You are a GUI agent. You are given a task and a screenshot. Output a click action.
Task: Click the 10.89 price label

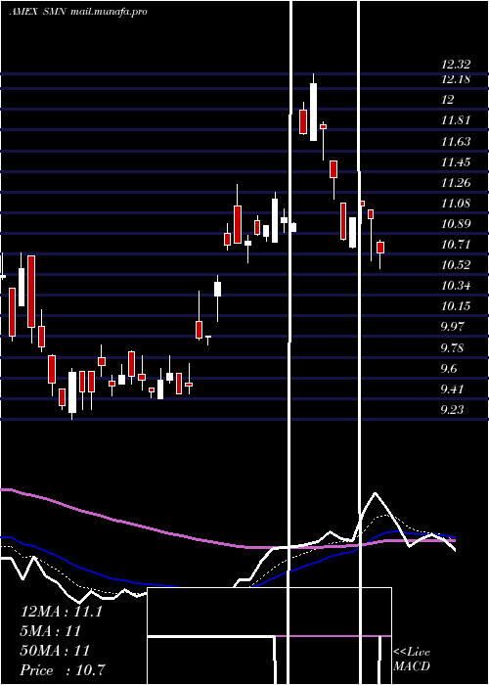pyautogui.click(x=456, y=224)
